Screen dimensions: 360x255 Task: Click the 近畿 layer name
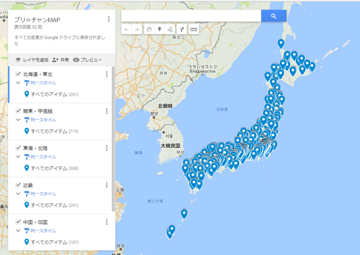(x=28, y=185)
